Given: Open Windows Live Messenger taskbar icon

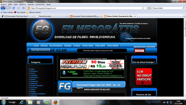Looking at the screenshot, I should (x=47, y=102).
